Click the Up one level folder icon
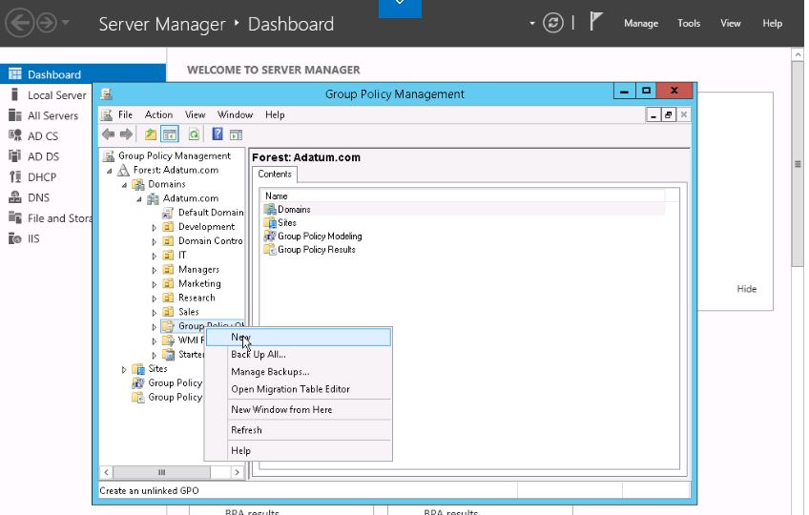This screenshot has width=809, height=515. 150,134
